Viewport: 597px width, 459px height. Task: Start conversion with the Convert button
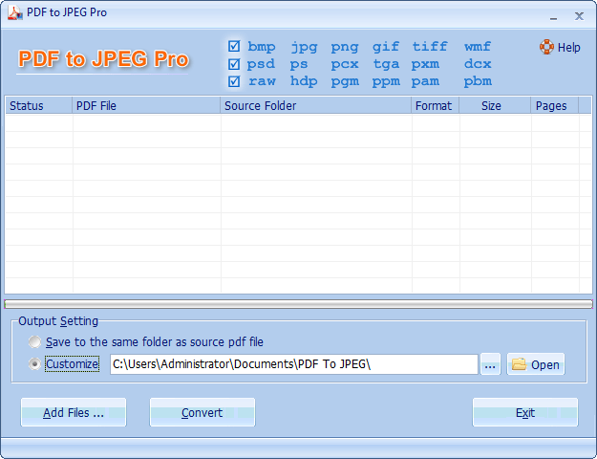[202, 413]
